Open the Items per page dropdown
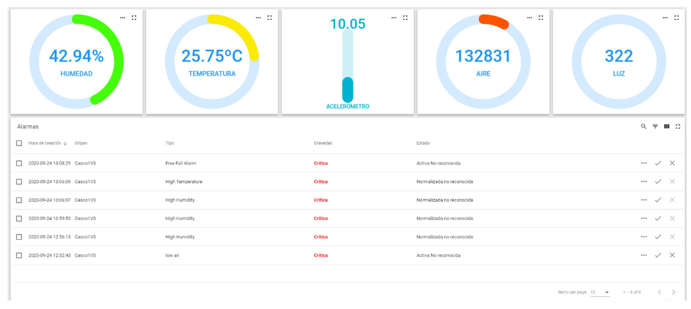Screen dimensions: 691x309 click(600, 292)
